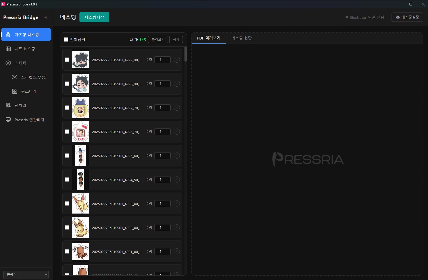Screen dimensions: 428x280
Task: Click the gear icon on 네스팅설정 button
Action: [x=398, y=17]
